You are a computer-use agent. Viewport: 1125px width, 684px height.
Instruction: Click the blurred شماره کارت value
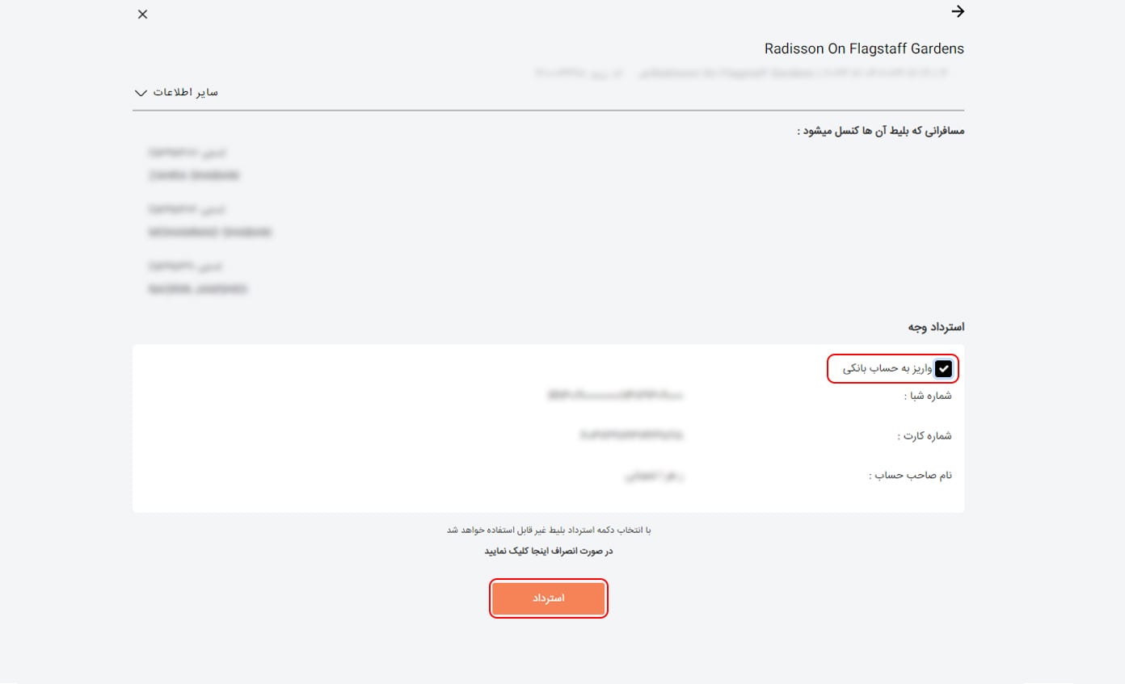631,435
